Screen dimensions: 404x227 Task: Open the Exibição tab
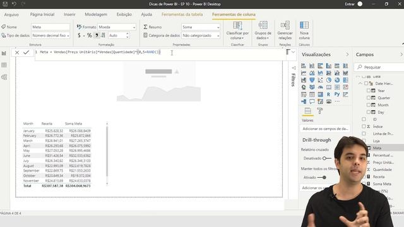coord(124,15)
